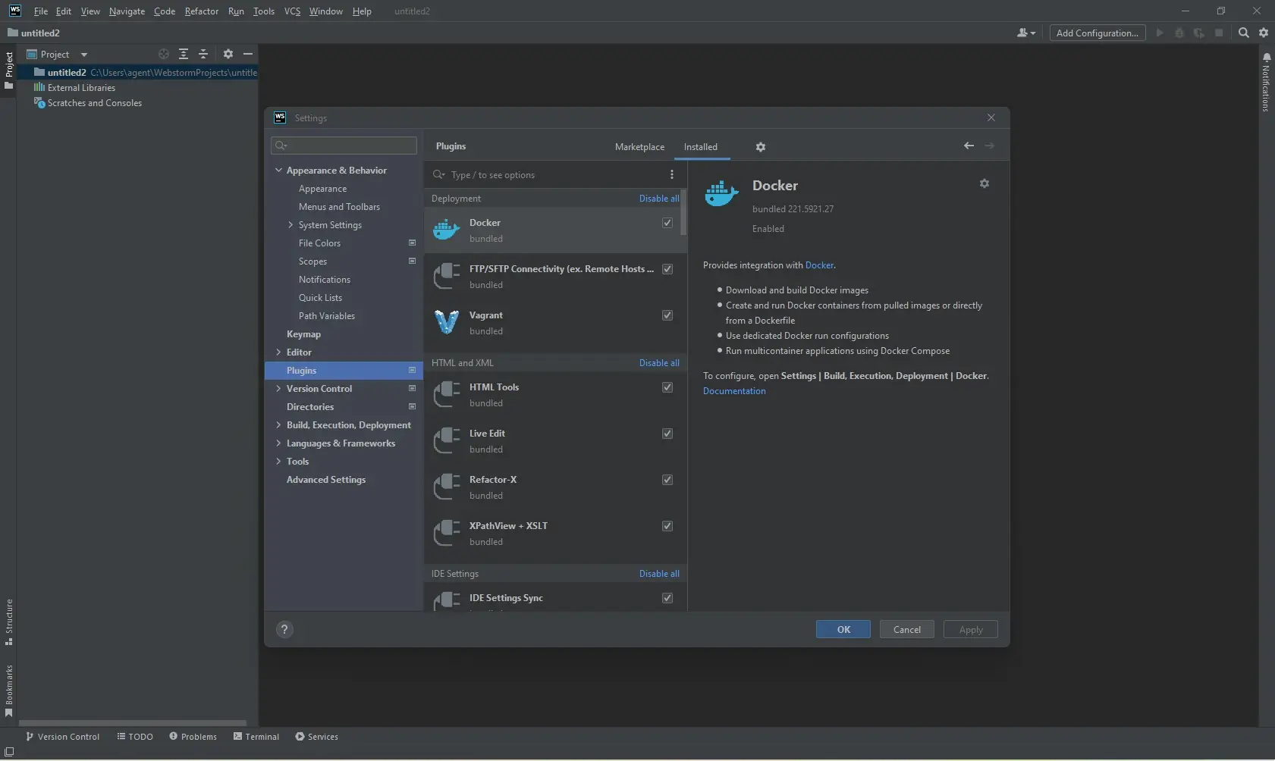This screenshot has height=761, width=1275.
Task: Click the Expand All icon in Project panel
Action: (184, 54)
